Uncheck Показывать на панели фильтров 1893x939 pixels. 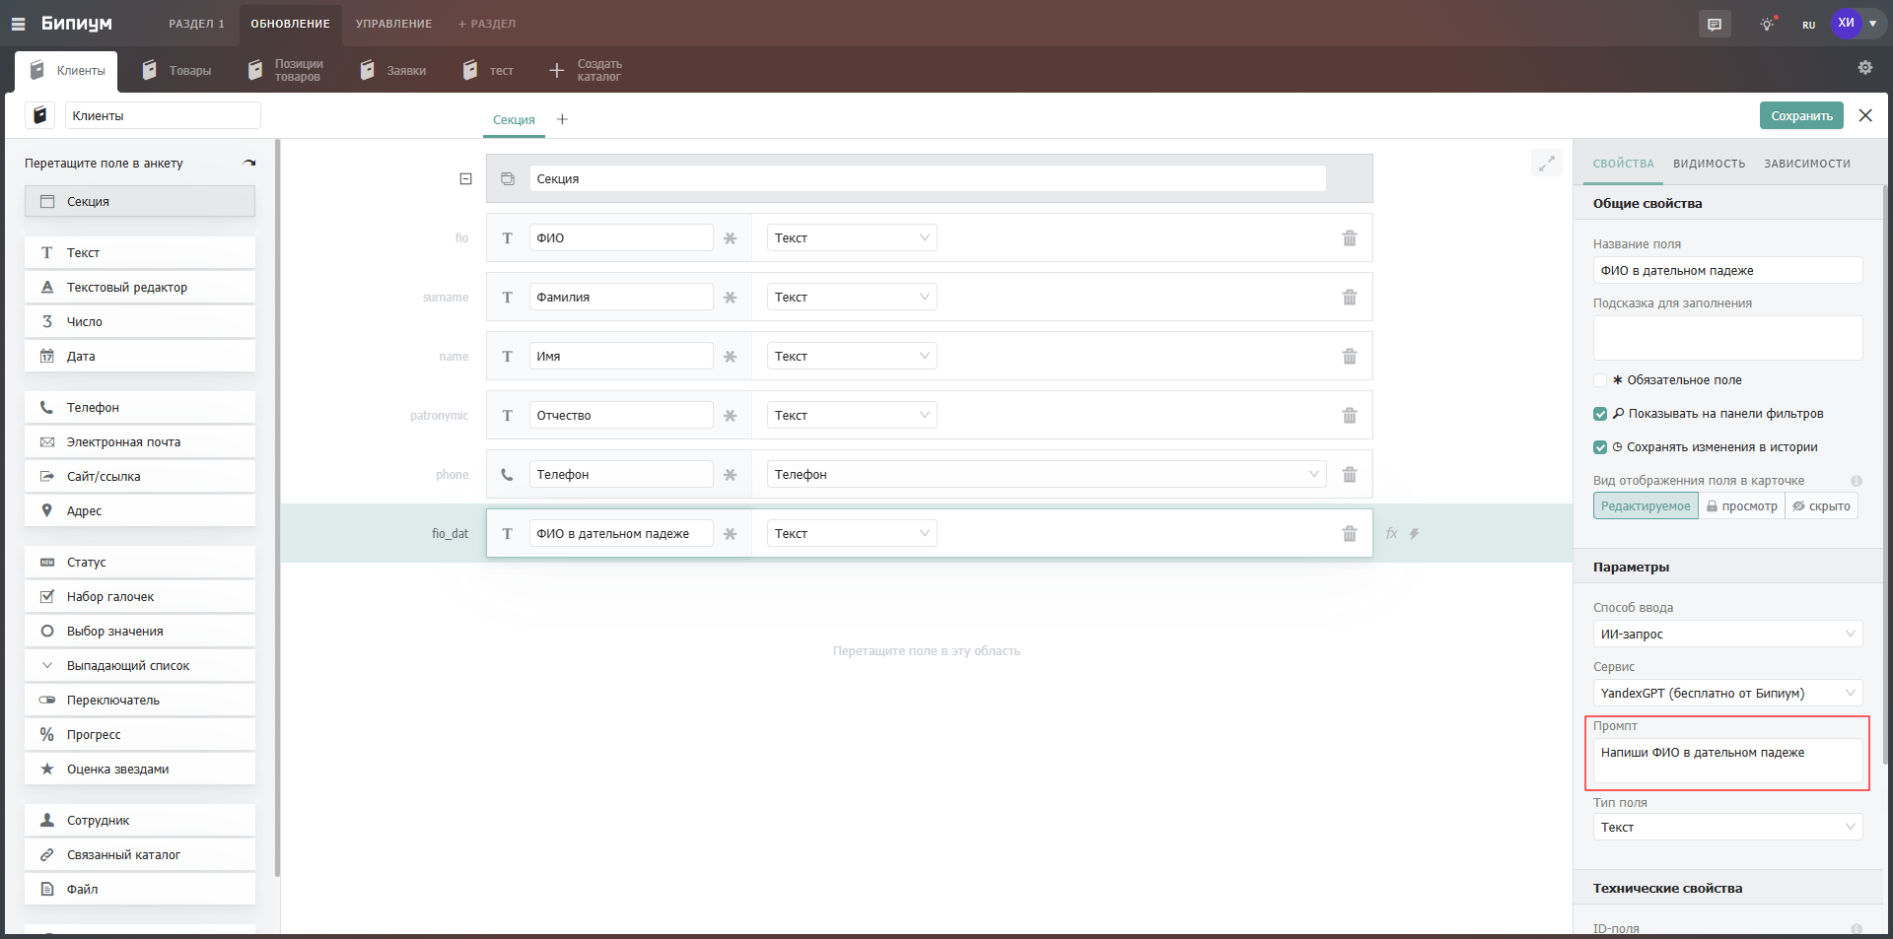[x=1600, y=414]
